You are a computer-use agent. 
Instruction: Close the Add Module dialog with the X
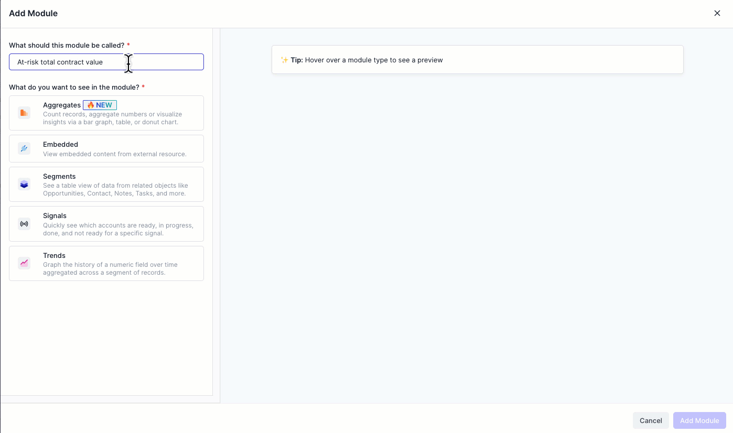[717, 13]
